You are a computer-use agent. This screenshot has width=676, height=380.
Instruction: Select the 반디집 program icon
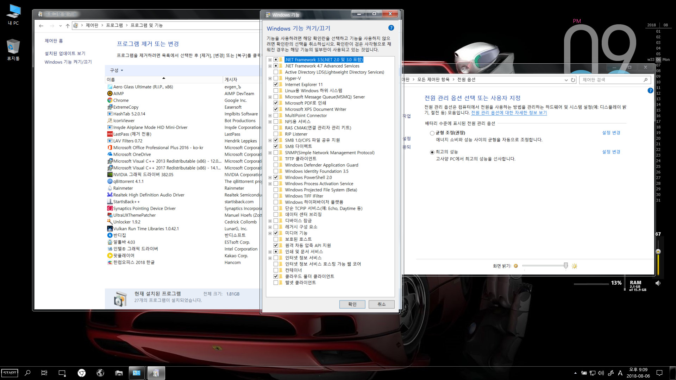[x=110, y=235]
